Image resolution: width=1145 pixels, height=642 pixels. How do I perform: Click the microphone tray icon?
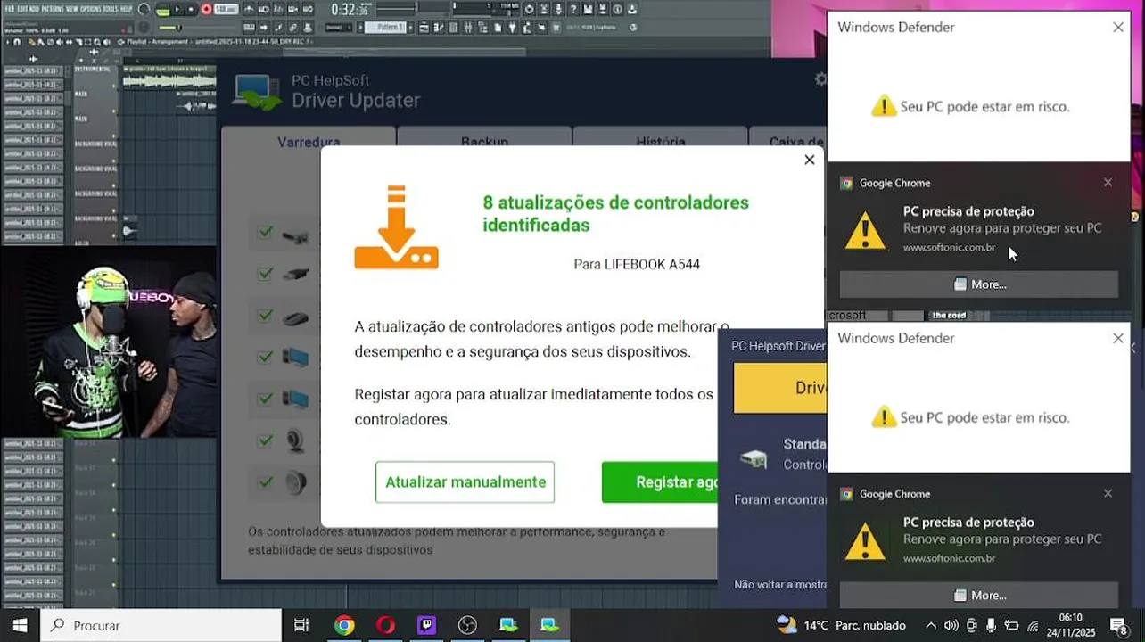(x=991, y=625)
